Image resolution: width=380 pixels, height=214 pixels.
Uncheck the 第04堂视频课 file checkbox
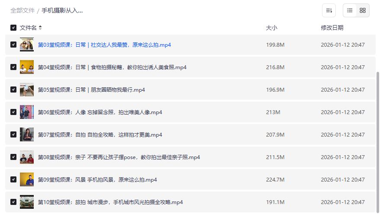point(13,67)
